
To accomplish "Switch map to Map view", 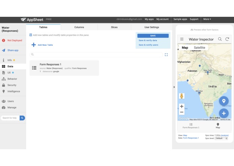I will coord(185,48).
